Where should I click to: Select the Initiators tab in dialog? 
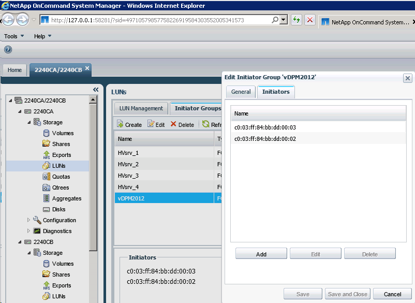pos(276,92)
